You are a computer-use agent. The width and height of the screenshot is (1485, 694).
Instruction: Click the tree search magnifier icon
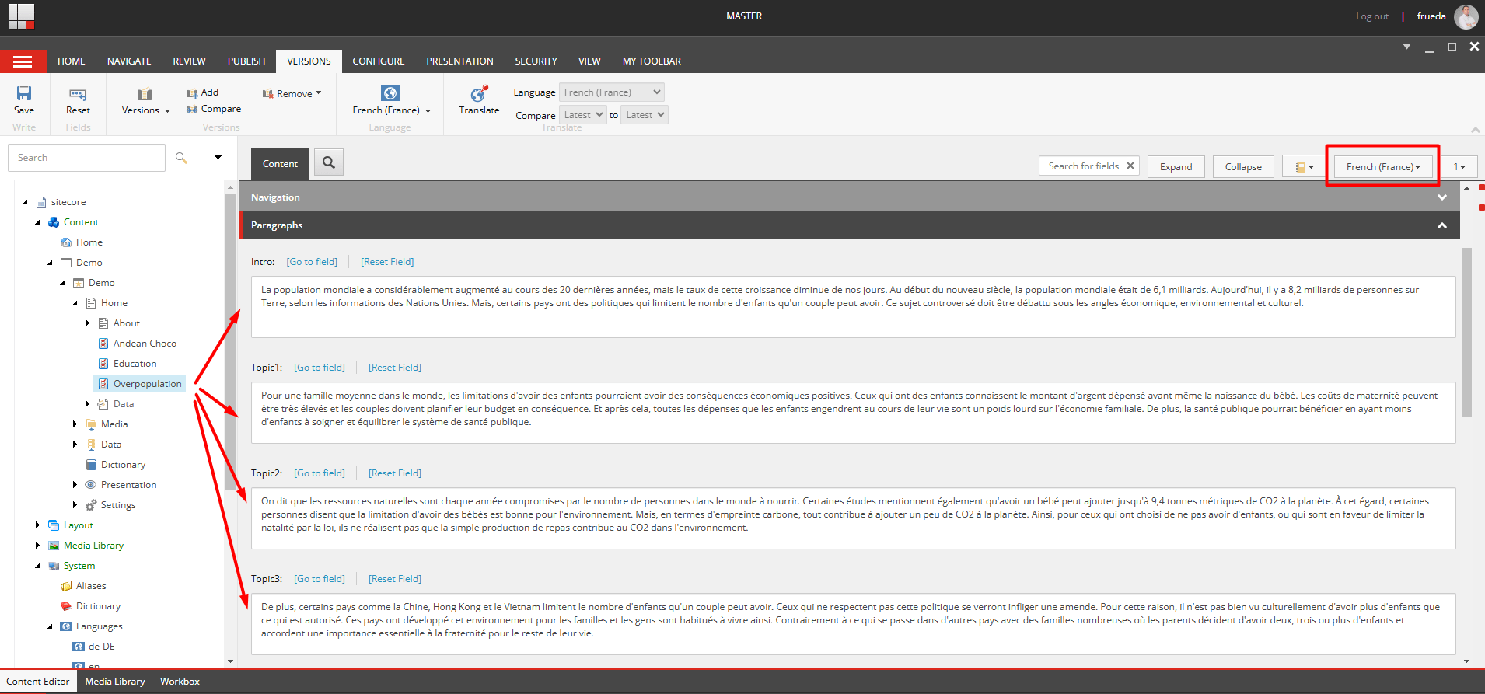(x=181, y=158)
